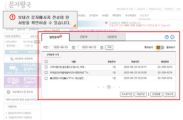
Task: Jump to last page arrow
Action: click(x=119, y=87)
